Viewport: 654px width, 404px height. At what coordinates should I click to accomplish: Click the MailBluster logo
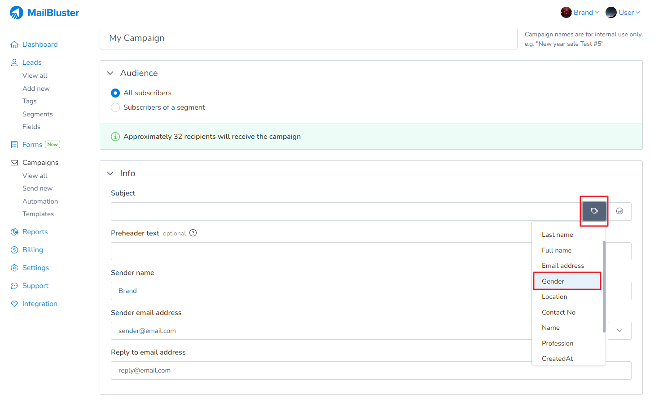[x=44, y=13]
